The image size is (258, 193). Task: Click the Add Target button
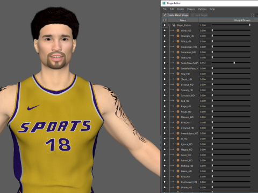pyautogui.click(x=199, y=15)
